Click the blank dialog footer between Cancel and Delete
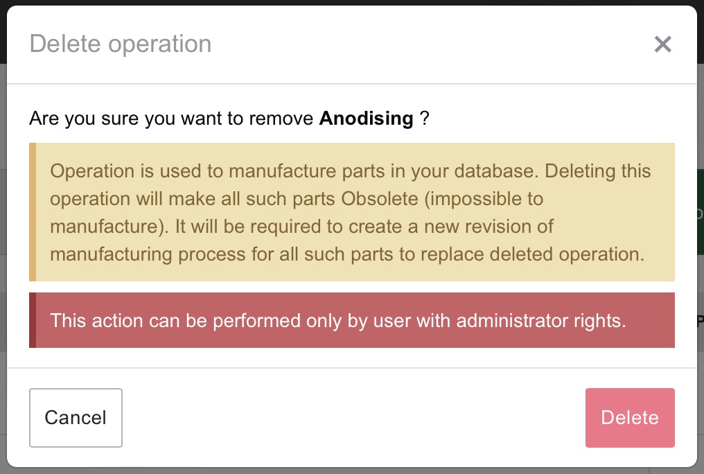The height and width of the screenshot is (474, 704). [353, 417]
